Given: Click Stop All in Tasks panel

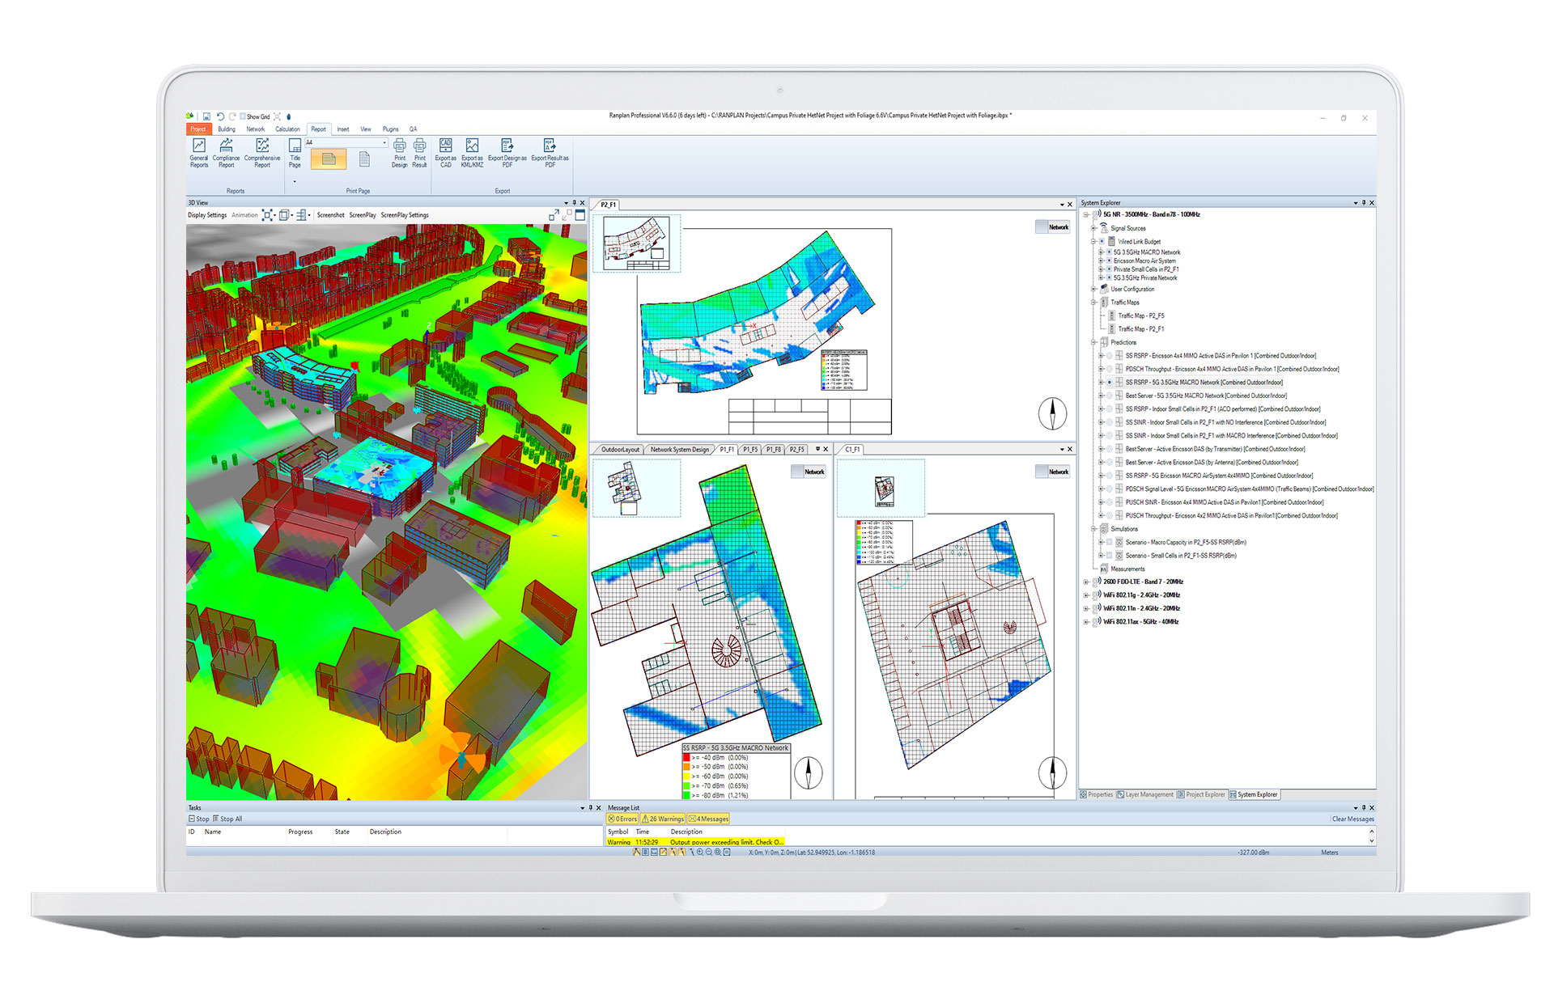Looking at the screenshot, I should pos(227,819).
